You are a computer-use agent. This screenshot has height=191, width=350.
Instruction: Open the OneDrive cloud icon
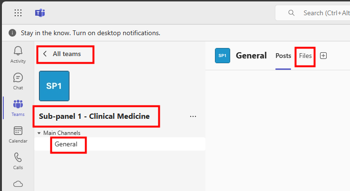click(x=18, y=183)
